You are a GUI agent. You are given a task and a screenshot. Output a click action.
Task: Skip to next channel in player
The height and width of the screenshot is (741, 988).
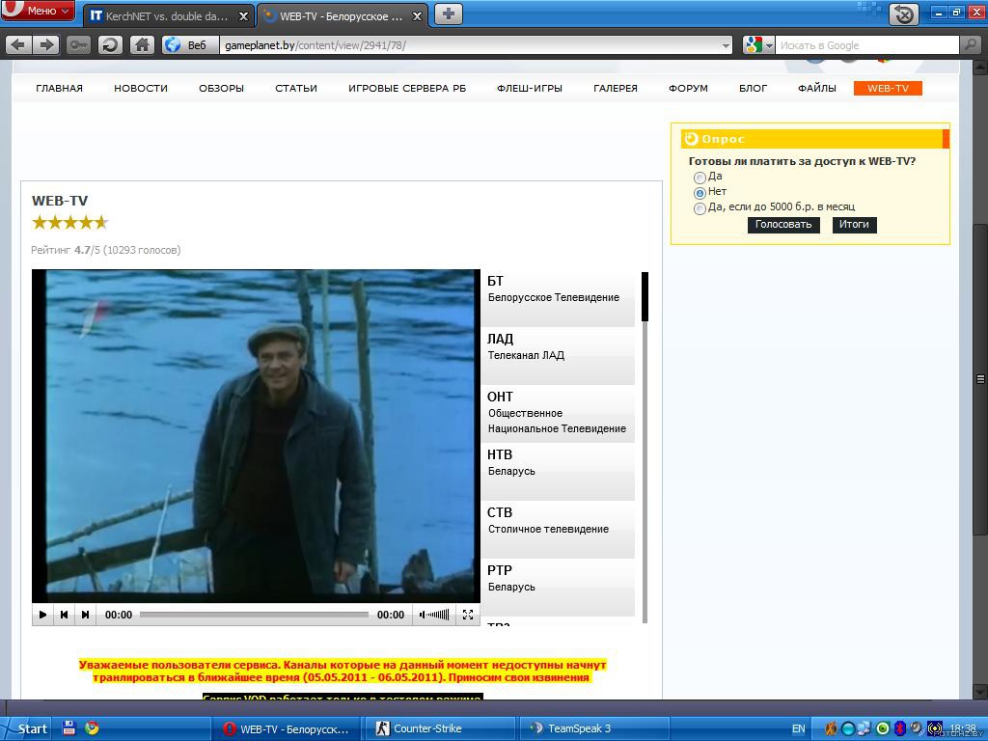tap(85, 615)
